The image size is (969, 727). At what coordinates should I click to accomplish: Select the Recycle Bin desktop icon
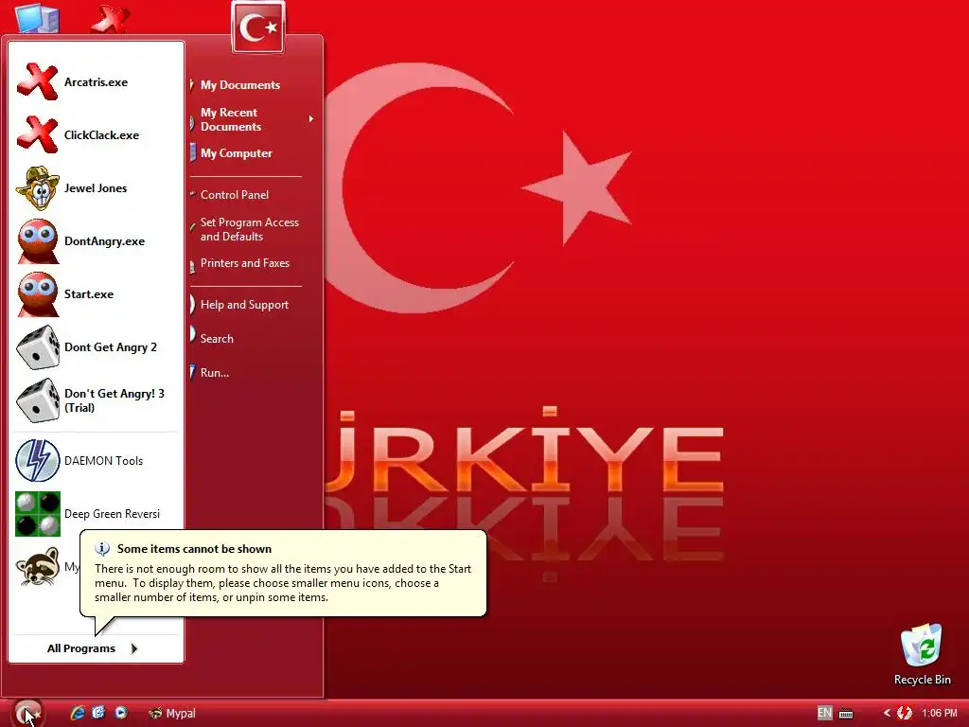point(922,655)
